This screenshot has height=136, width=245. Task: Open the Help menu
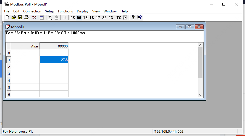pos(124,11)
